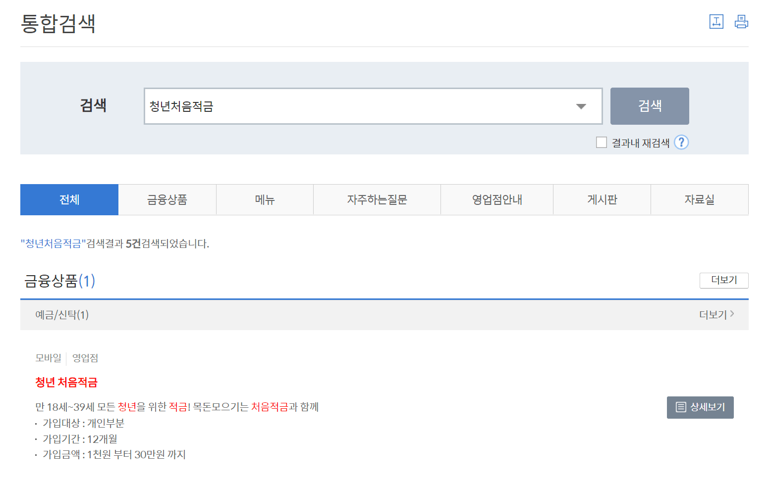
Task: Select the 영업점안내 tab
Action: pyautogui.click(x=497, y=200)
